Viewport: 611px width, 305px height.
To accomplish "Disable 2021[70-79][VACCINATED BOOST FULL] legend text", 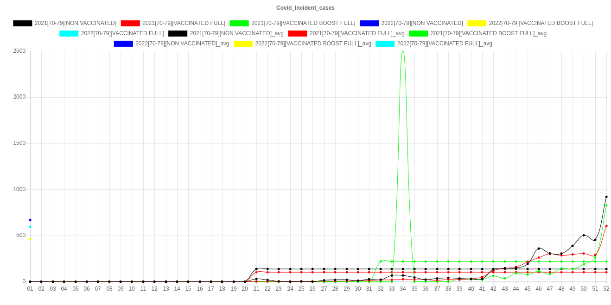I will [x=303, y=23].
